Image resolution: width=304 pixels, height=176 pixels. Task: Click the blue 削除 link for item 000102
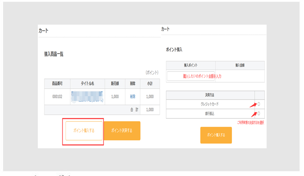click(133, 96)
